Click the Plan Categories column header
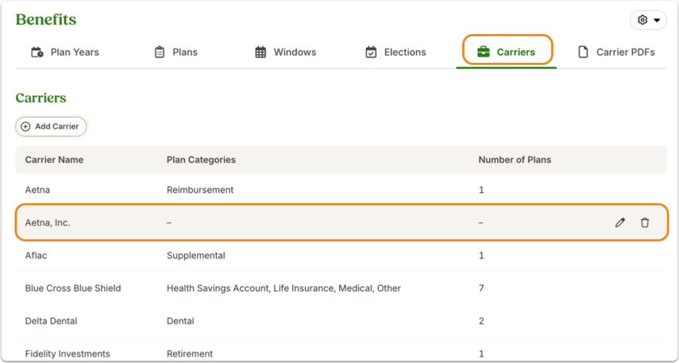Screen dimensions: 679x363 [x=201, y=160]
